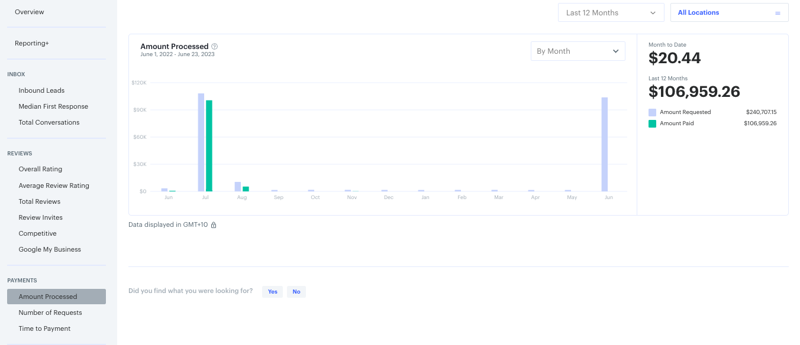Screen dimensions: 800x345
Task: Select Number of Requests under Payments
Action: (50, 313)
